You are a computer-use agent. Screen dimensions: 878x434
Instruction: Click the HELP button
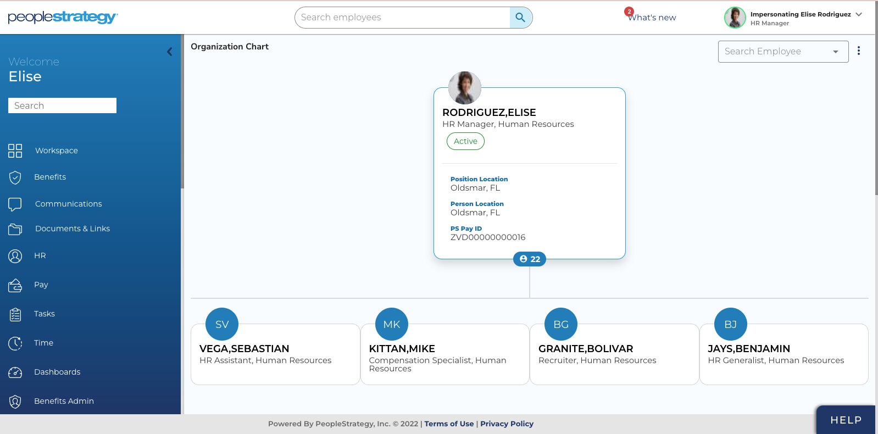tap(846, 420)
